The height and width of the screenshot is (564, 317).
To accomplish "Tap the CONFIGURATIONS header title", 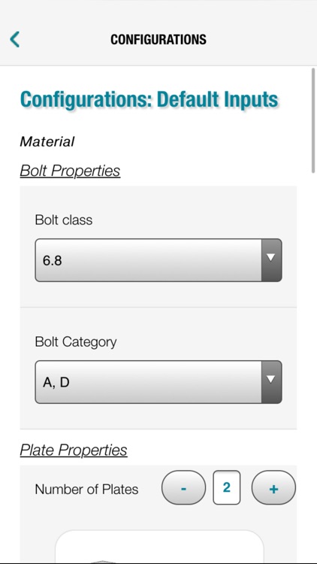I will pyautogui.click(x=158, y=39).
